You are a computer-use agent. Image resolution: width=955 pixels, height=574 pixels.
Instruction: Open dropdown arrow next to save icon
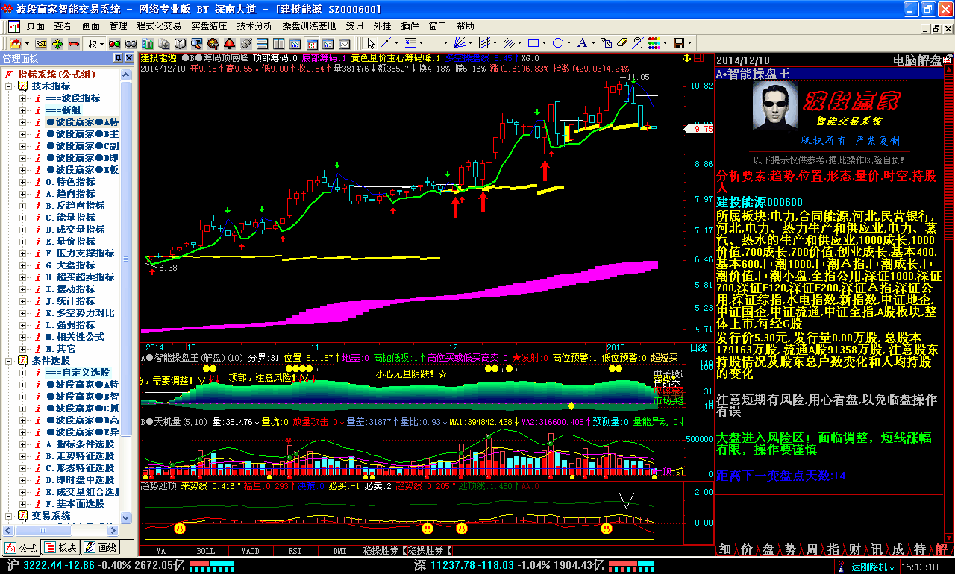[x=690, y=43]
